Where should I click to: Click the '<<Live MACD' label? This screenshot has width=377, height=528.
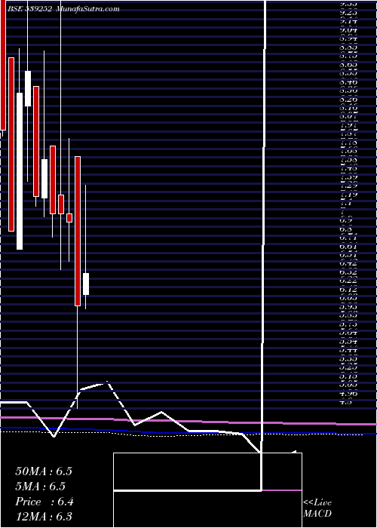317,508
